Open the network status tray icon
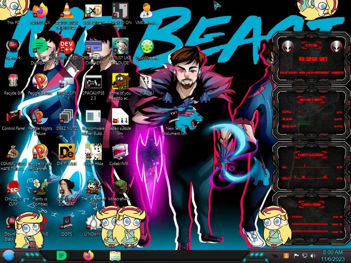The width and height of the screenshot is (351, 263). pyautogui.click(x=305, y=255)
